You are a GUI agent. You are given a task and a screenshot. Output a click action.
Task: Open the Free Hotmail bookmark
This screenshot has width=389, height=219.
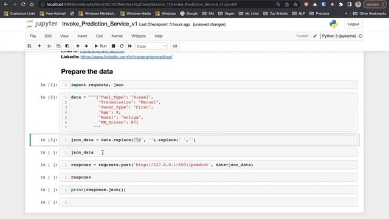53,13
